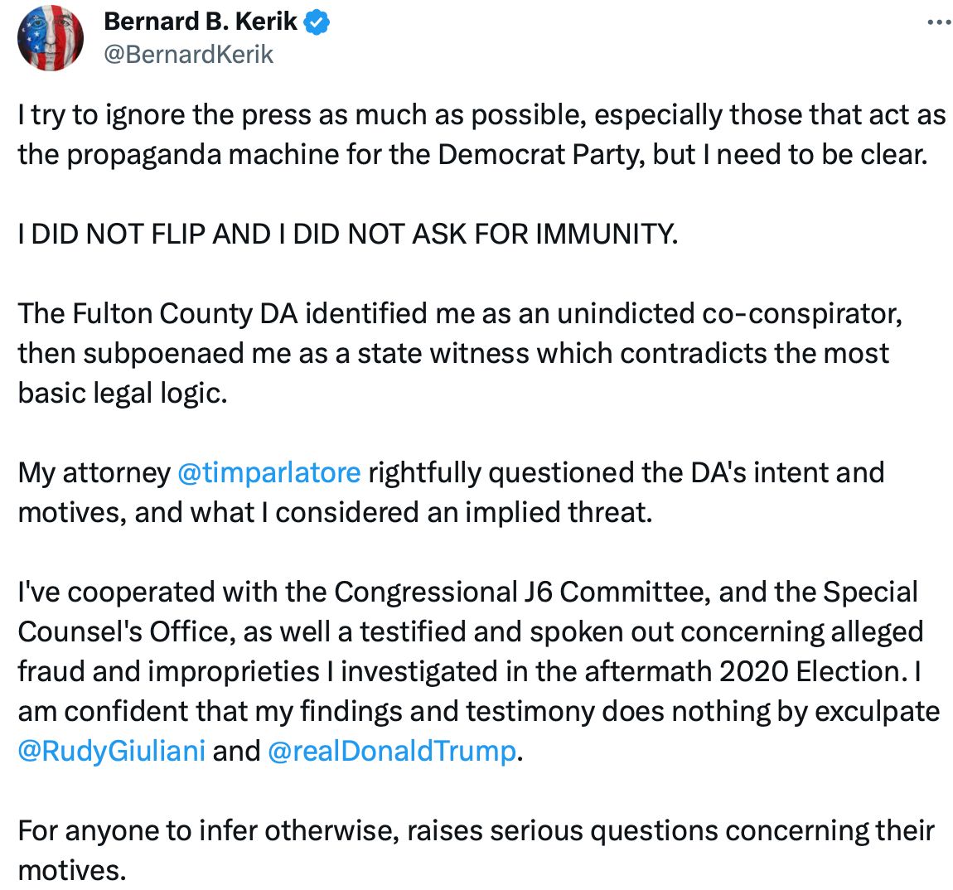Open the @timparlatore mention
953x890 pixels.
pyautogui.click(x=269, y=472)
